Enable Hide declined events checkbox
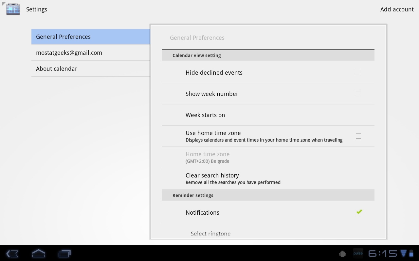Screen dimensions: 419x261 (358, 72)
